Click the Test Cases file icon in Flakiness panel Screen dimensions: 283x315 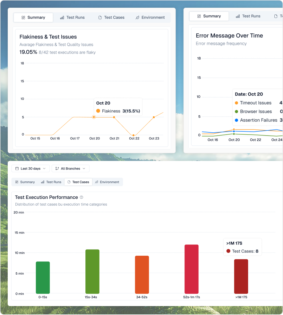coord(100,18)
